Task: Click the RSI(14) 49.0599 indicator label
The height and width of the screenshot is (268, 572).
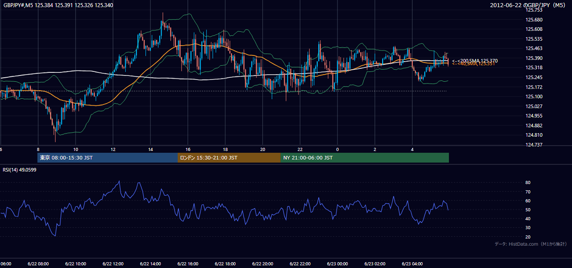Action: coord(20,170)
